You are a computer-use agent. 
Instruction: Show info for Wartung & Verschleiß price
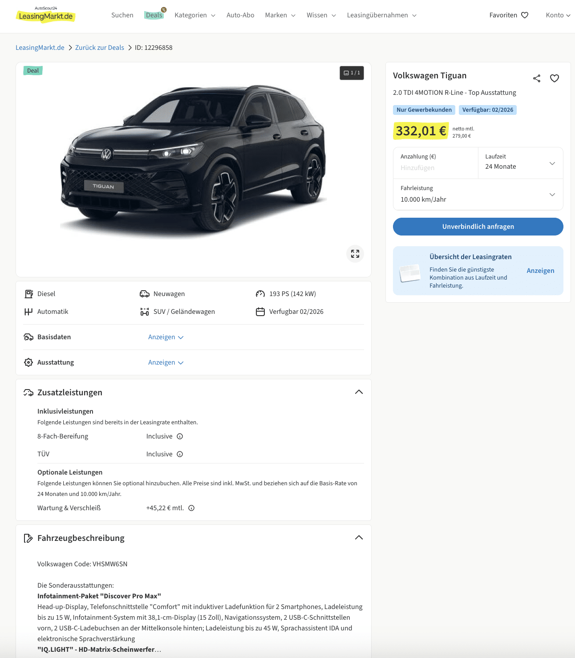point(191,508)
